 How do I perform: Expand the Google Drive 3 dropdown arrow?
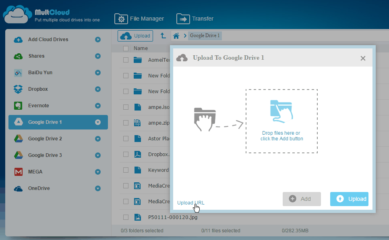pyautogui.click(x=98, y=155)
